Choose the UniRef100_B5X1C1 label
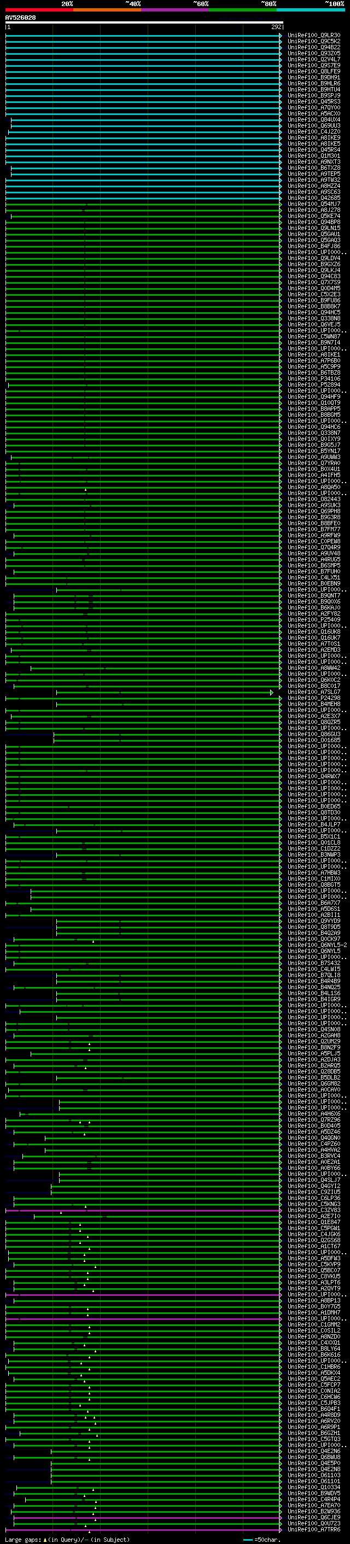350x1544 pixels. click(x=314, y=837)
